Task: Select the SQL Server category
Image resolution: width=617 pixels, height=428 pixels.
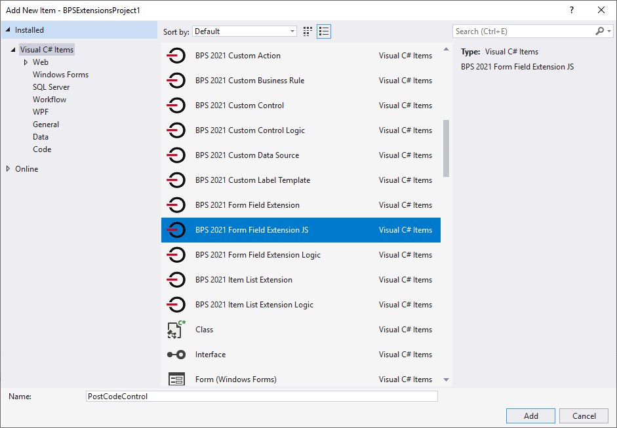Action: 51,87
